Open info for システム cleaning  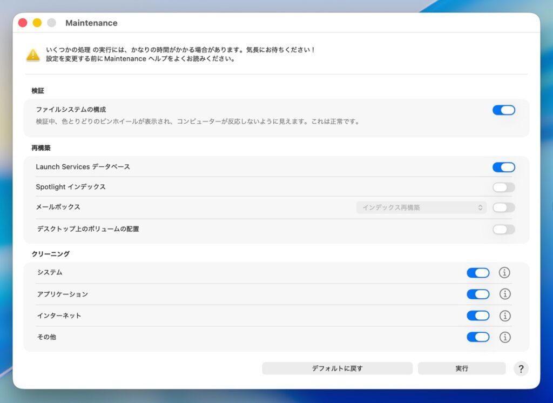point(504,273)
